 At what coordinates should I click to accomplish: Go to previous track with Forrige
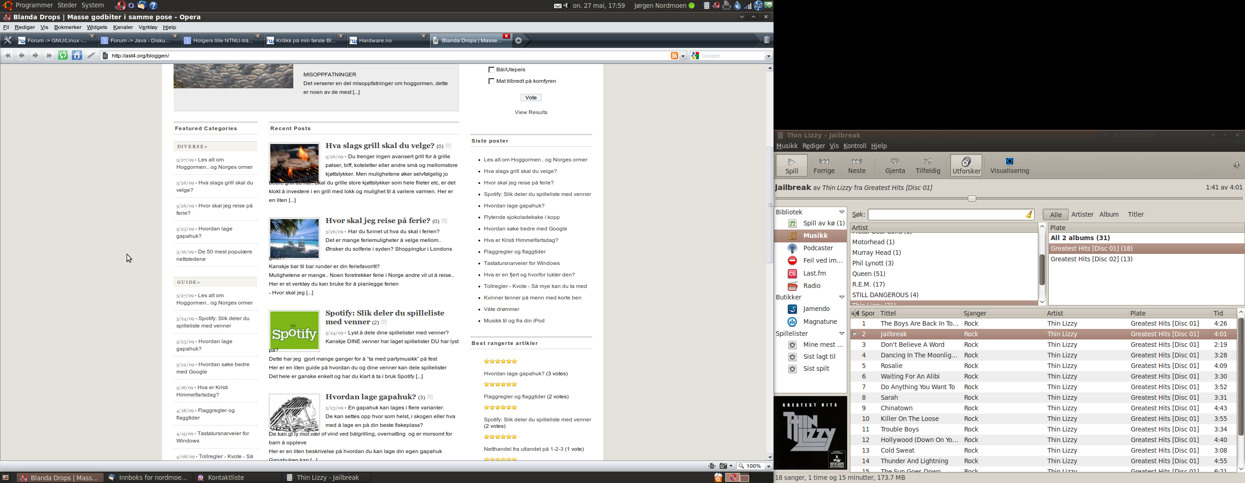(824, 166)
